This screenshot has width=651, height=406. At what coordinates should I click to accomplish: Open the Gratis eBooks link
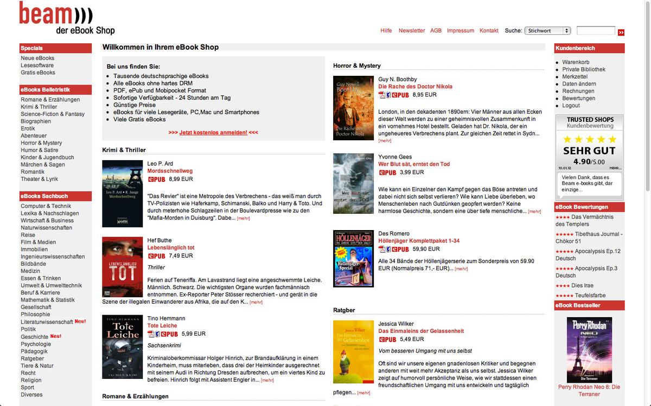tap(38, 73)
